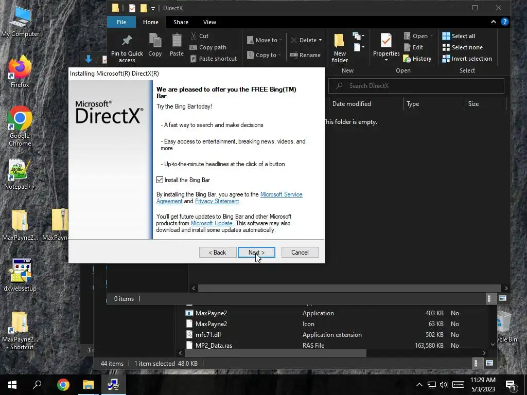Click in the Search DirectX field
The height and width of the screenshot is (395, 527).
(x=416, y=86)
